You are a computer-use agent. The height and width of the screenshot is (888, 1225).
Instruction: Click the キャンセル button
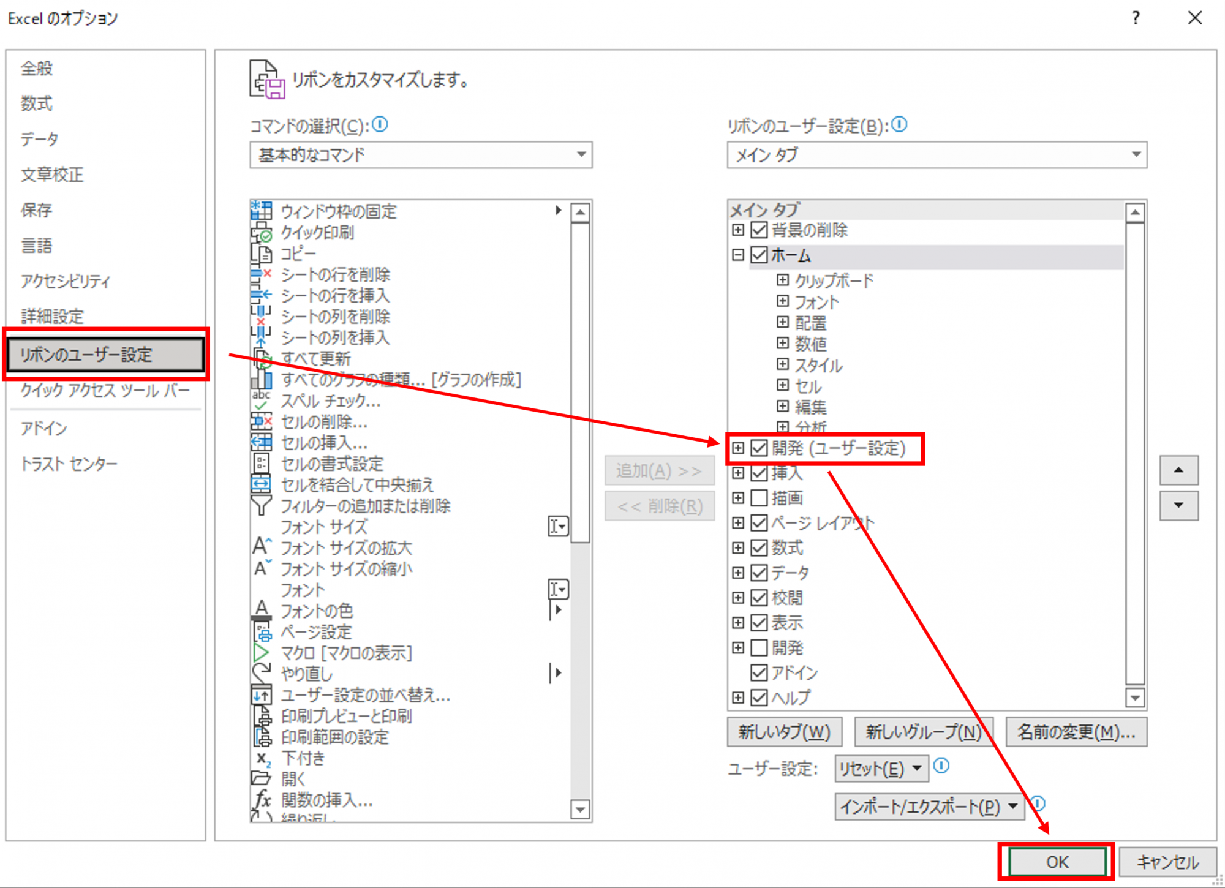pos(1167,862)
